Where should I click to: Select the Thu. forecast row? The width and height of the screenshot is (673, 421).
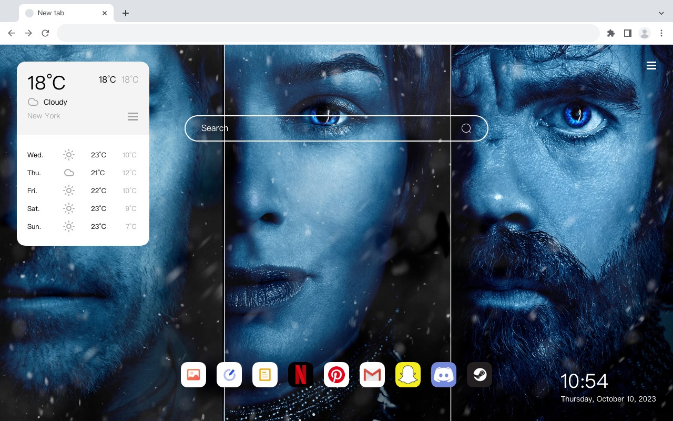[x=83, y=173]
